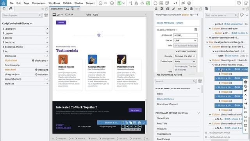Click trash icon in tree floating toolbar
The image size is (250, 141).
[x=246, y=82]
